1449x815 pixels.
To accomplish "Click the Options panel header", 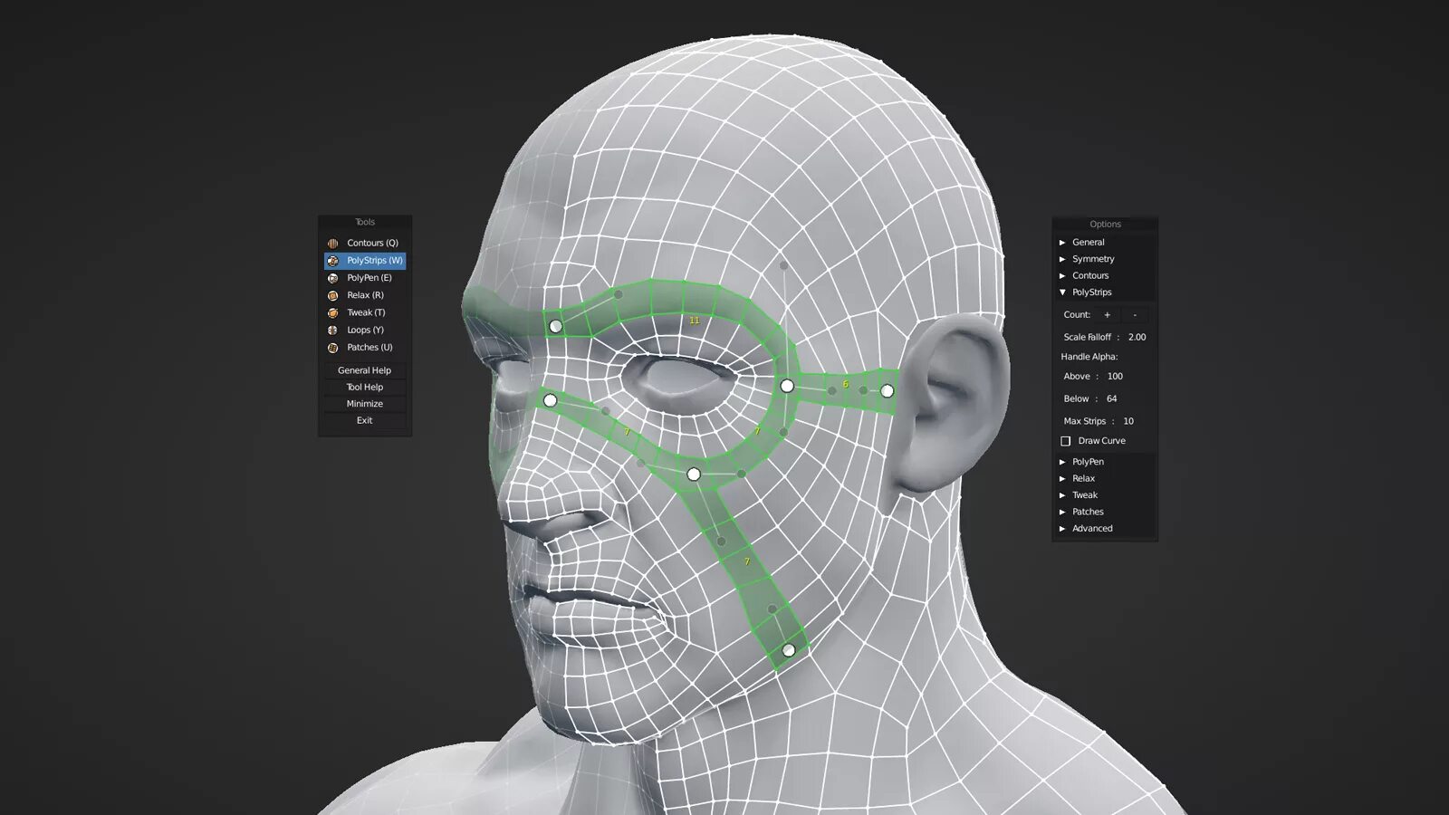I will coord(1105,224).
